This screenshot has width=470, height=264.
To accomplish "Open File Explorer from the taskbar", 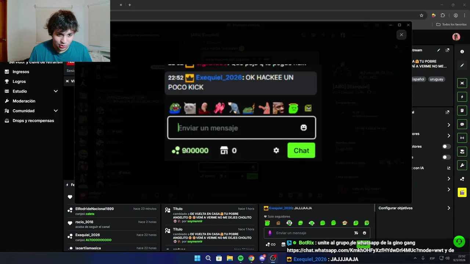I will [230, 258].
